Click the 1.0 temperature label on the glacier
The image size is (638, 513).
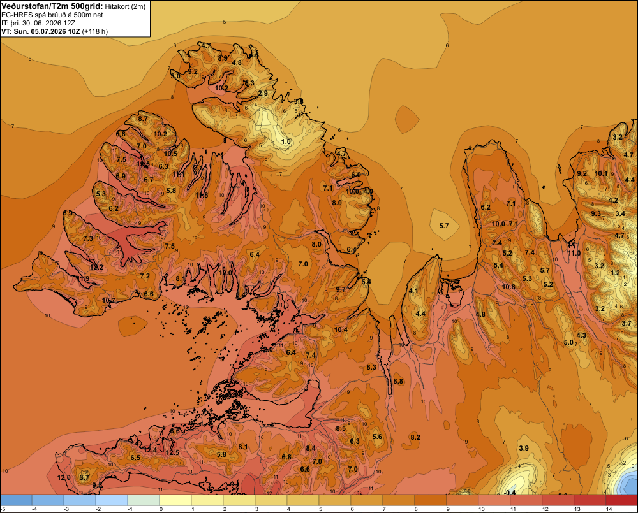(286, 142)
